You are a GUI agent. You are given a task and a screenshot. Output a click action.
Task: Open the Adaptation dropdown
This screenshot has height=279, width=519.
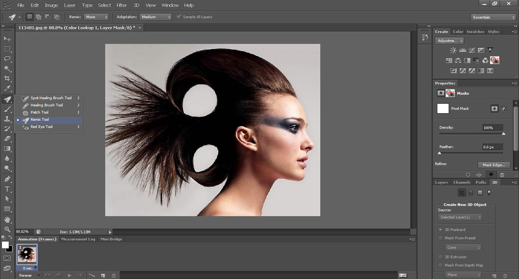click(x=156, y=17)
